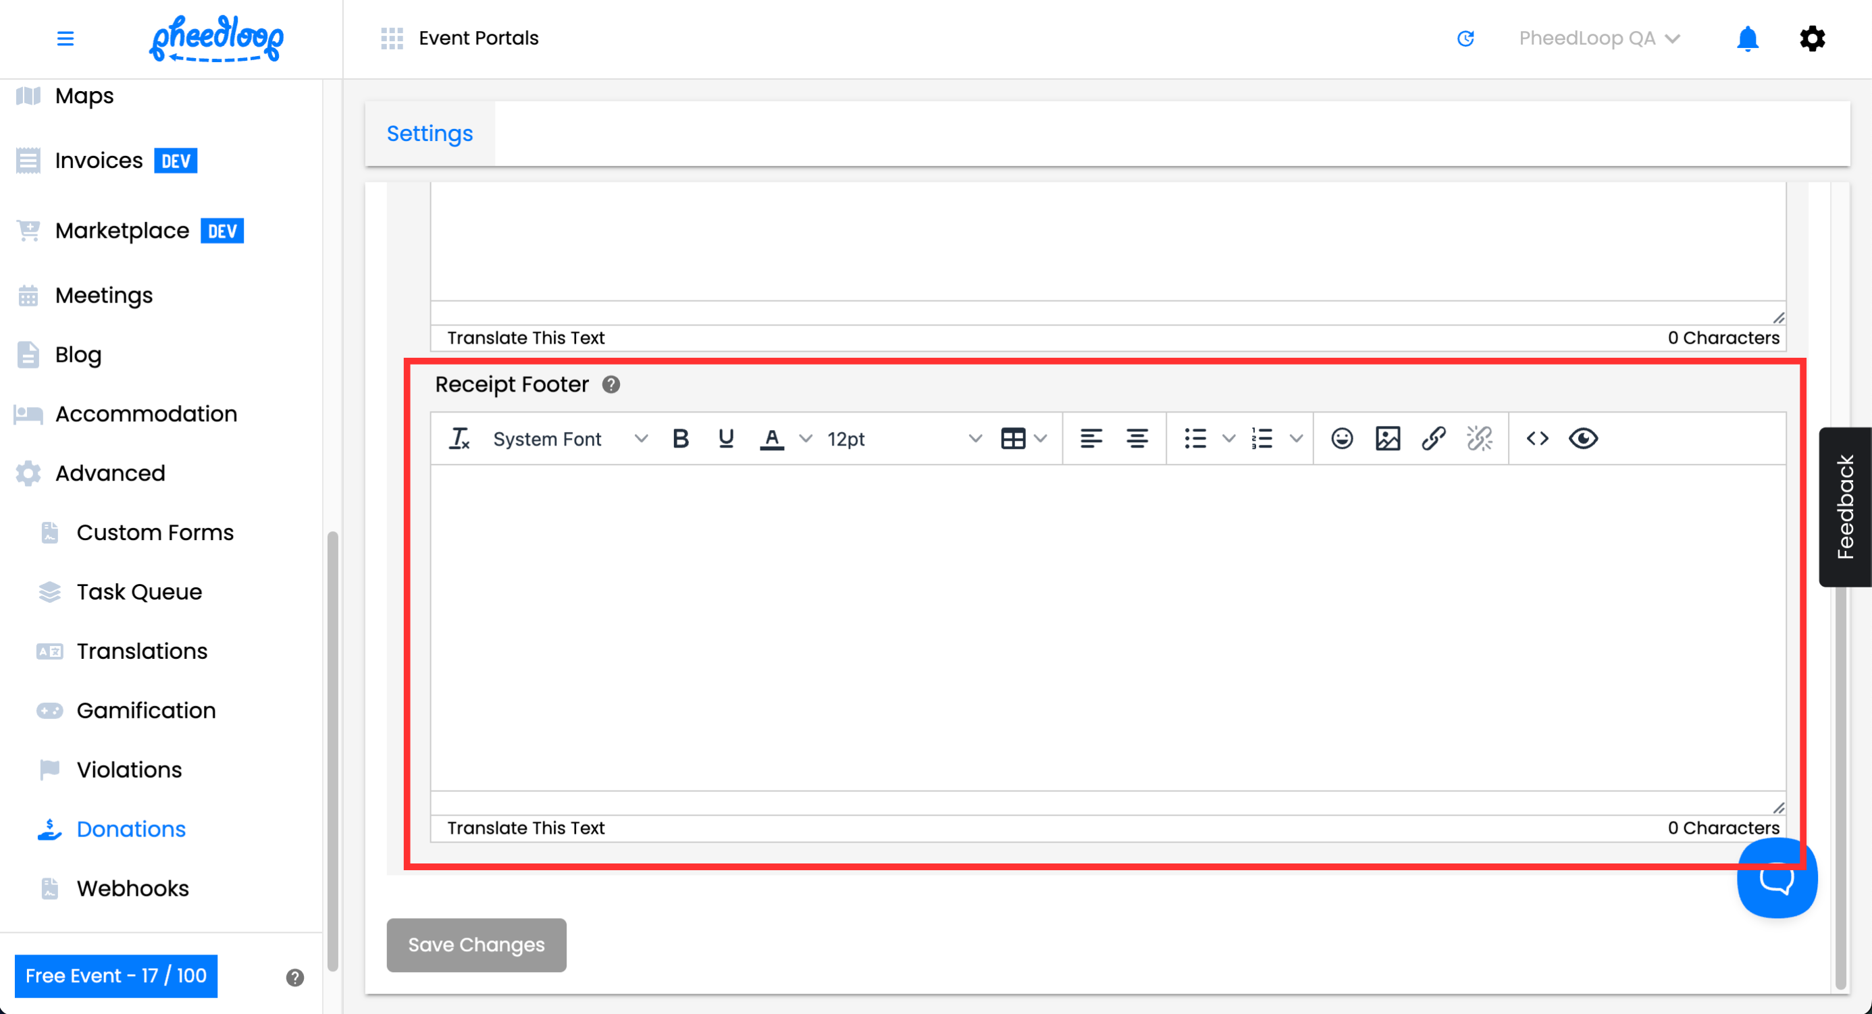Open Meetings in sidebar
The width and height of the screenshot is (1872, 1014).
coord(104,296)
